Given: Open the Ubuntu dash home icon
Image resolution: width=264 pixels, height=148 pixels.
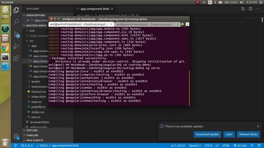Looking at the screenshot, I should (x=5, y=10).
